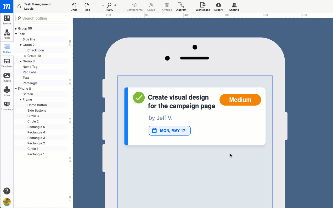Collapse the iPhone 8 group

point(16,89)
